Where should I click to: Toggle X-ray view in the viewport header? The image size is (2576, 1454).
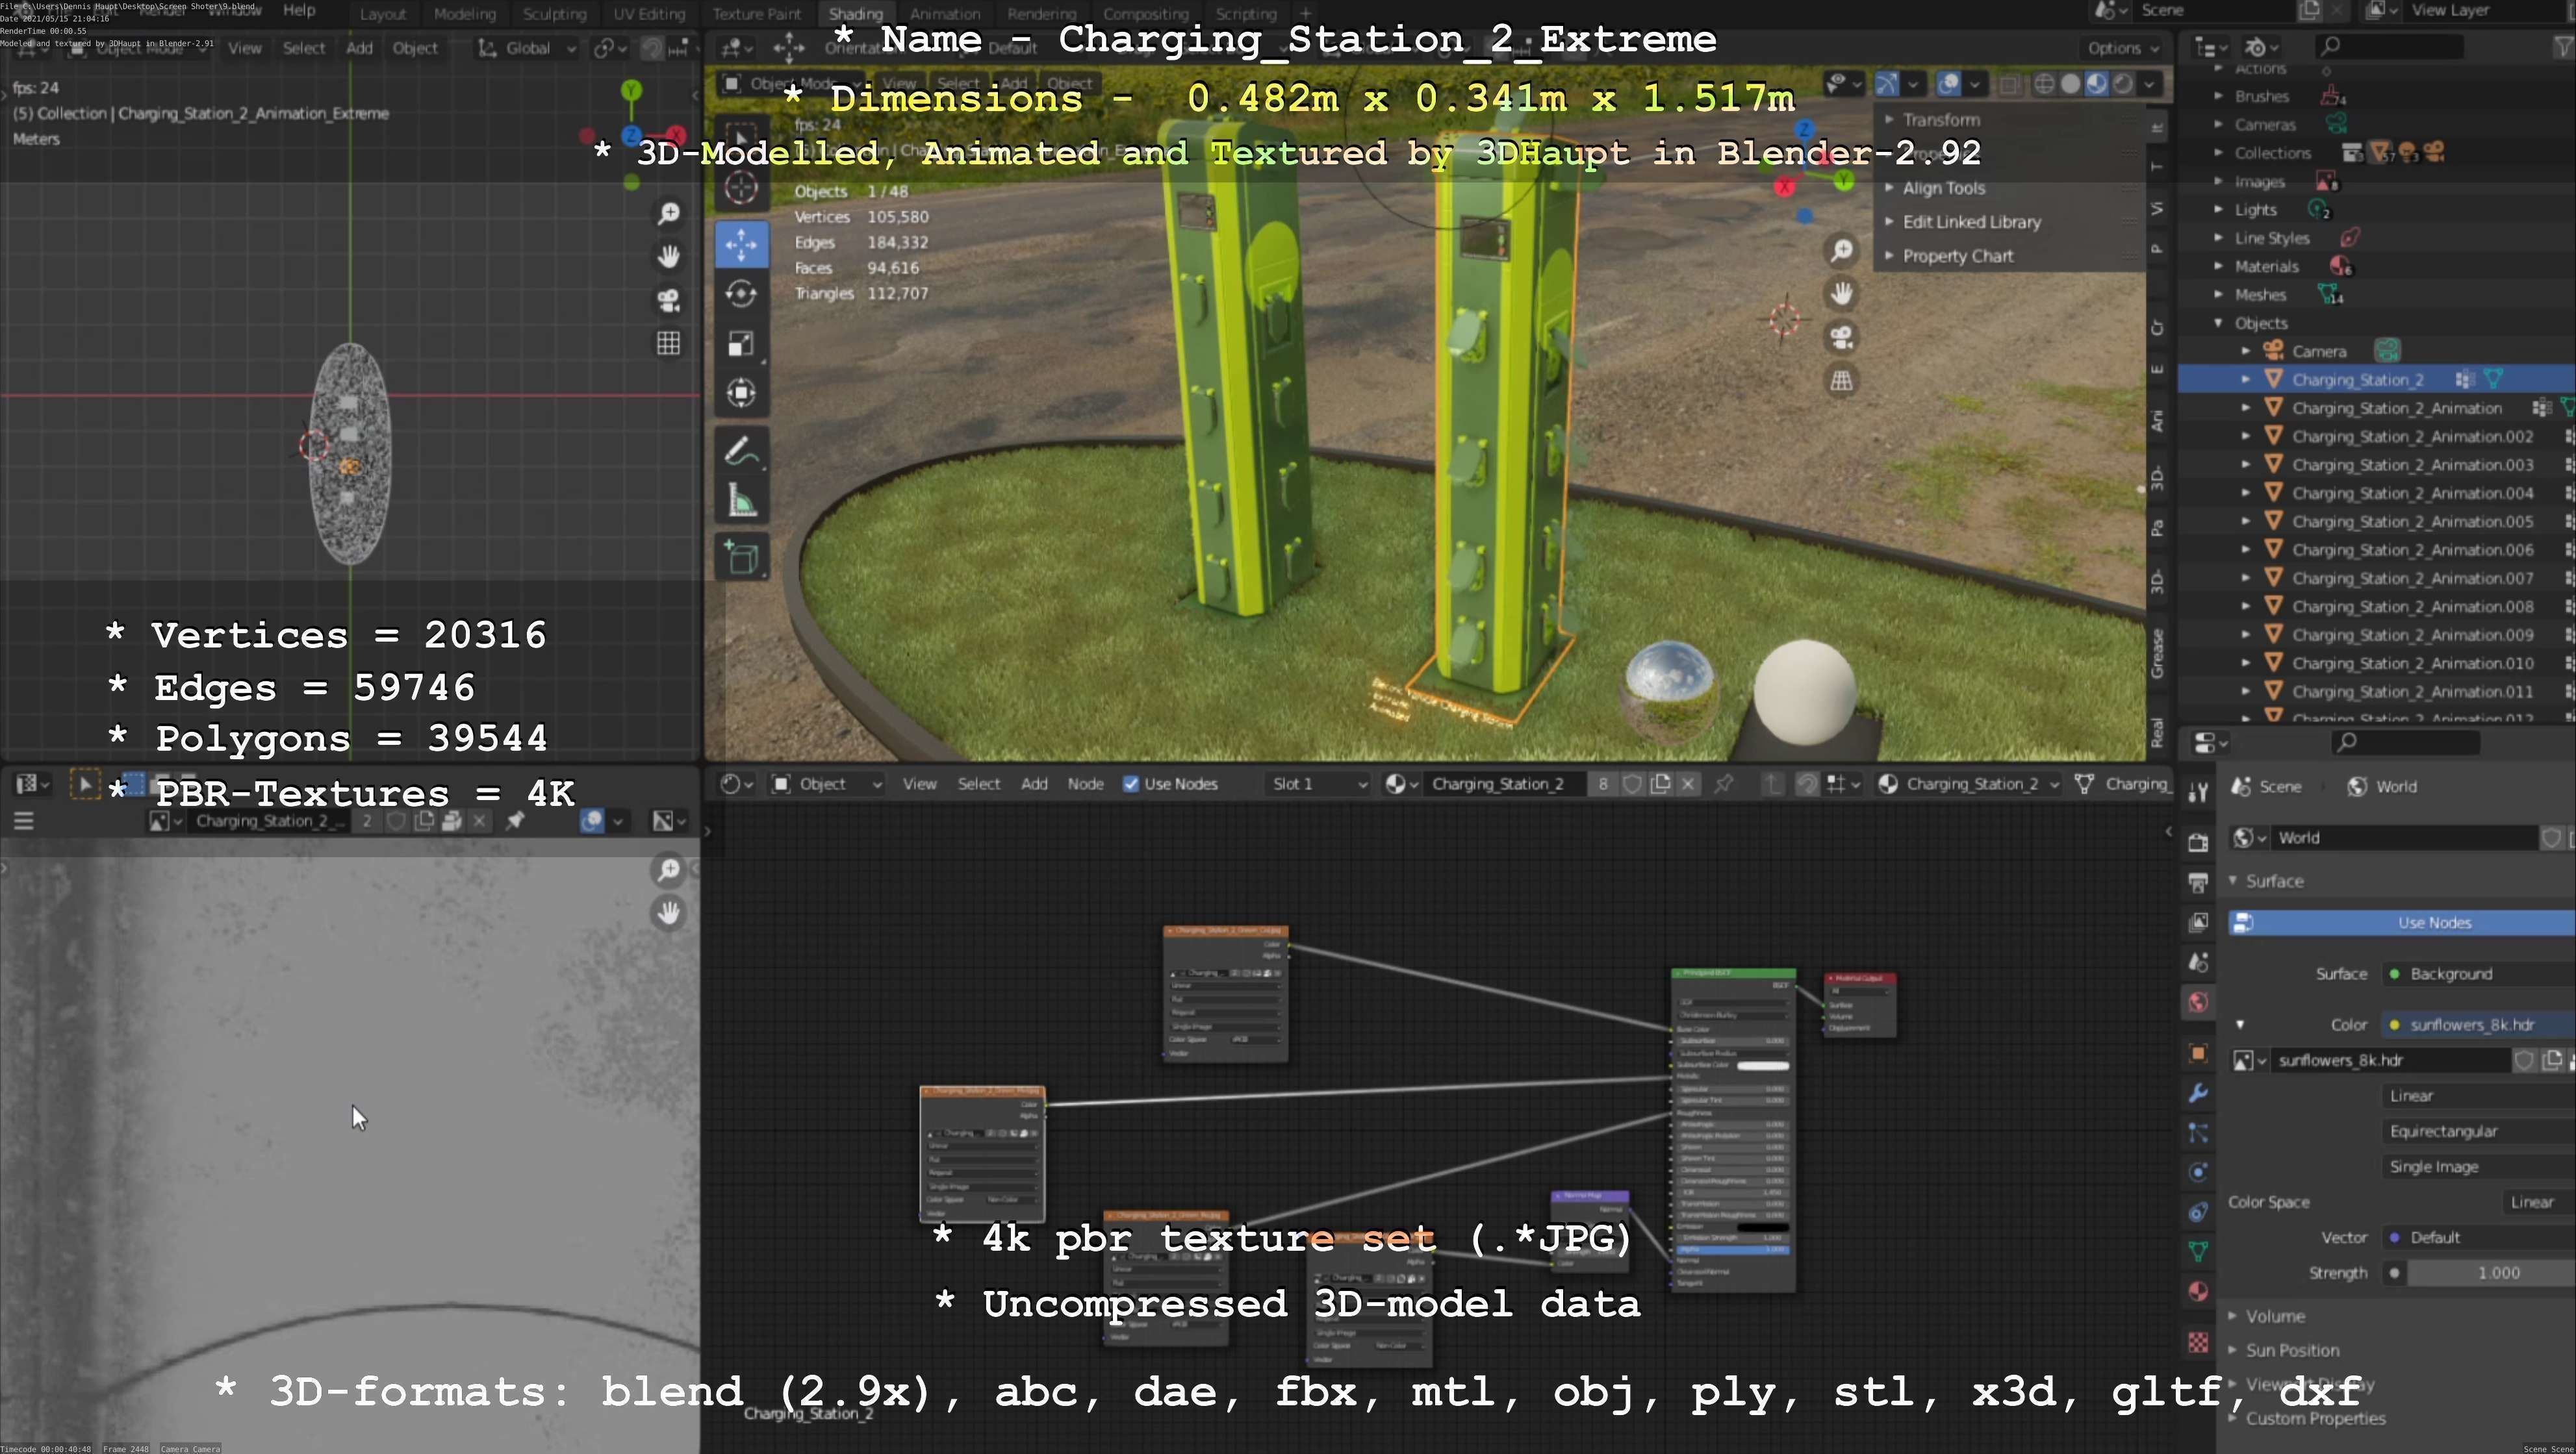pos(2009,84)
